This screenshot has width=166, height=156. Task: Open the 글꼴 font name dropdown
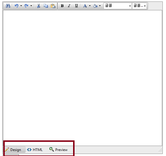(118, 6)
